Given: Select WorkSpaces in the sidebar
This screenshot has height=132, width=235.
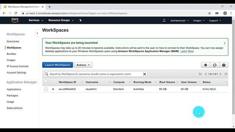Looking at the screenshot, I should 14,48.
